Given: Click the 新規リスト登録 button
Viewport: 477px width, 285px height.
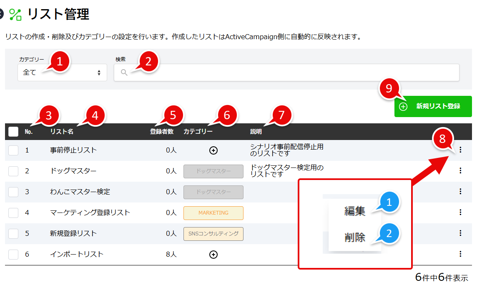Looking at the screenshot, I should [433, 106].
